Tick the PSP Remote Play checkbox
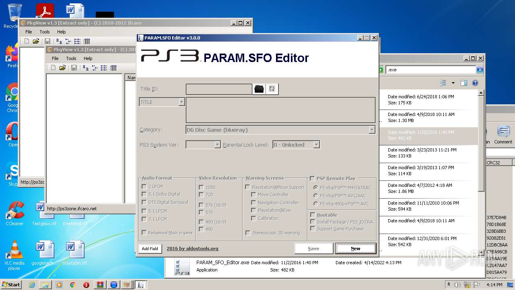The height and width of the screenshot is (290, 515). 313,178
